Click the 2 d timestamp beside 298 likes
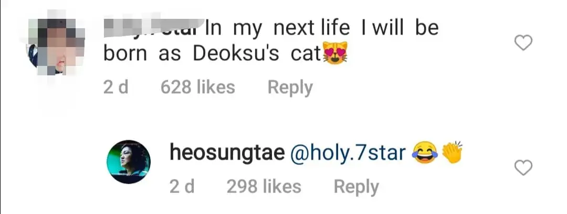The image size is (567, 214). (182, 187)
